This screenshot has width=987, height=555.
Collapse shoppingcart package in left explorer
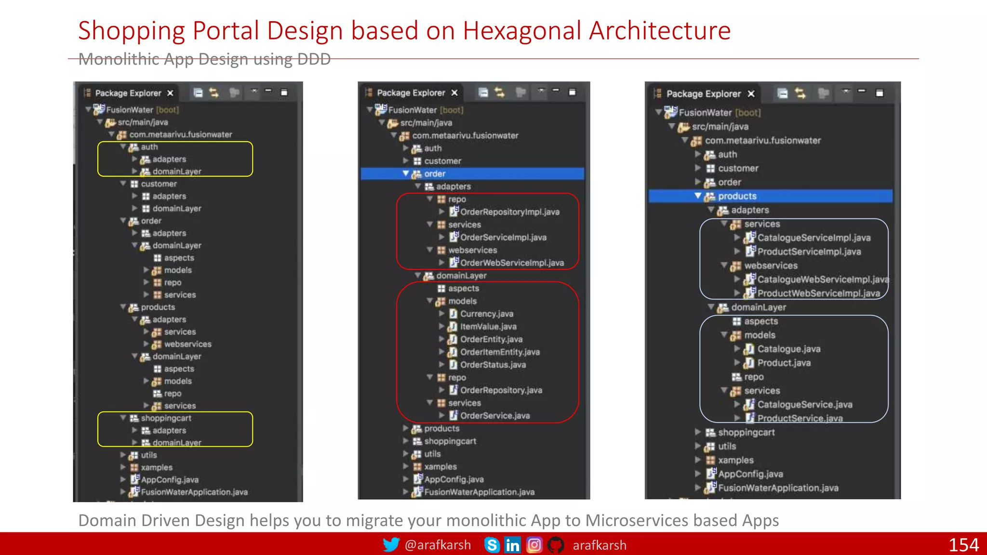123,418
